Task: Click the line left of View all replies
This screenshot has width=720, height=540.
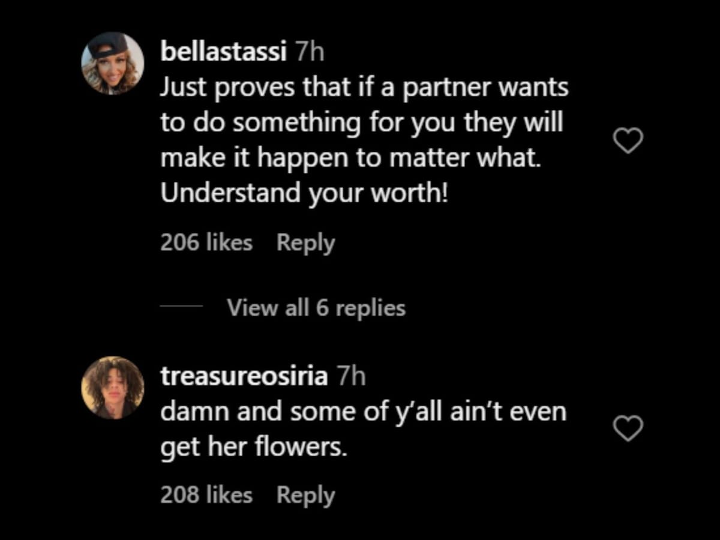Action: click(182, 307)
